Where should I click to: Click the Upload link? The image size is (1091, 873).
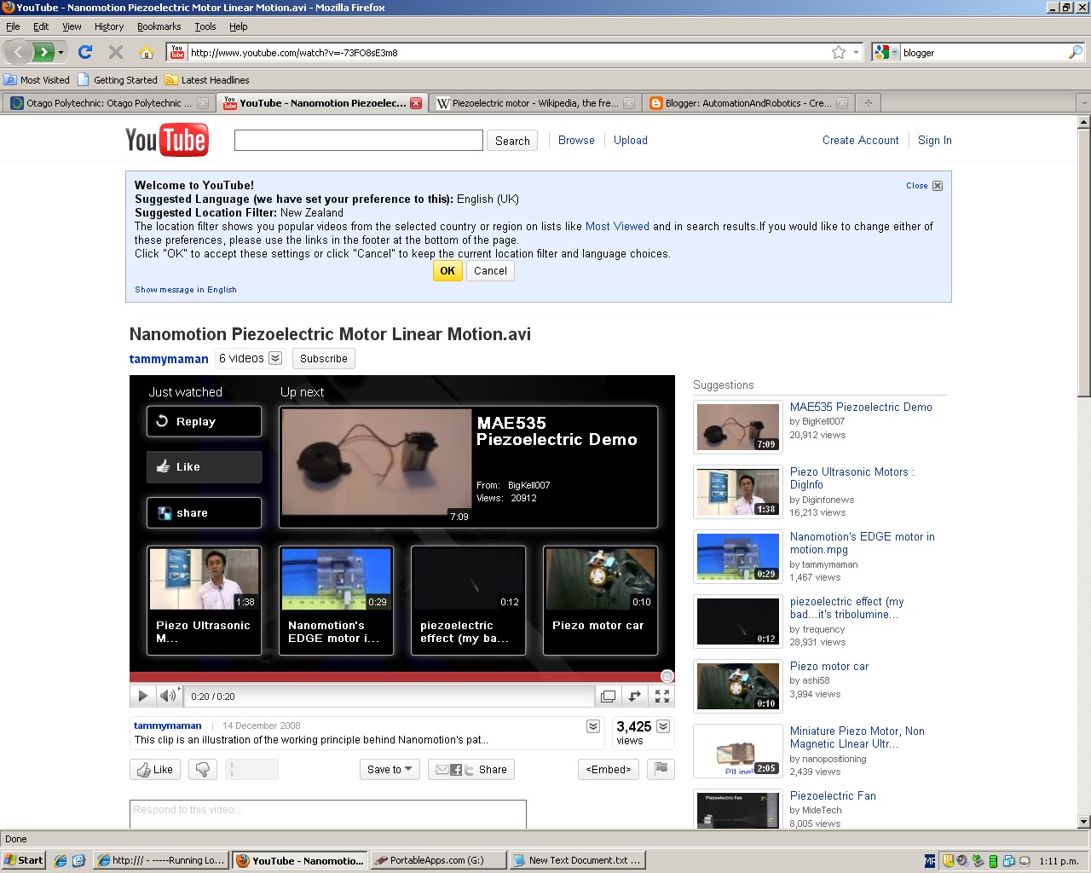pyautogui.click(x=631, y=140)
